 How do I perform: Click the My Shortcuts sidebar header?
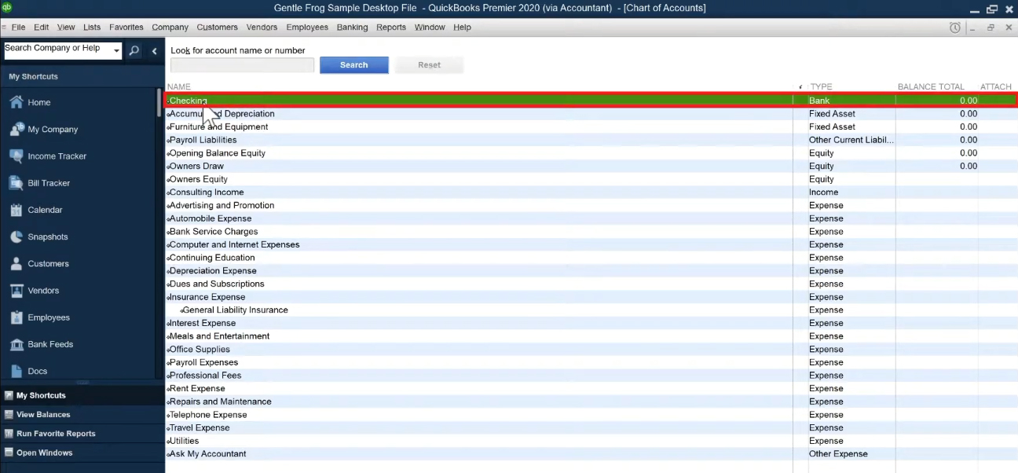coord(33,76)
